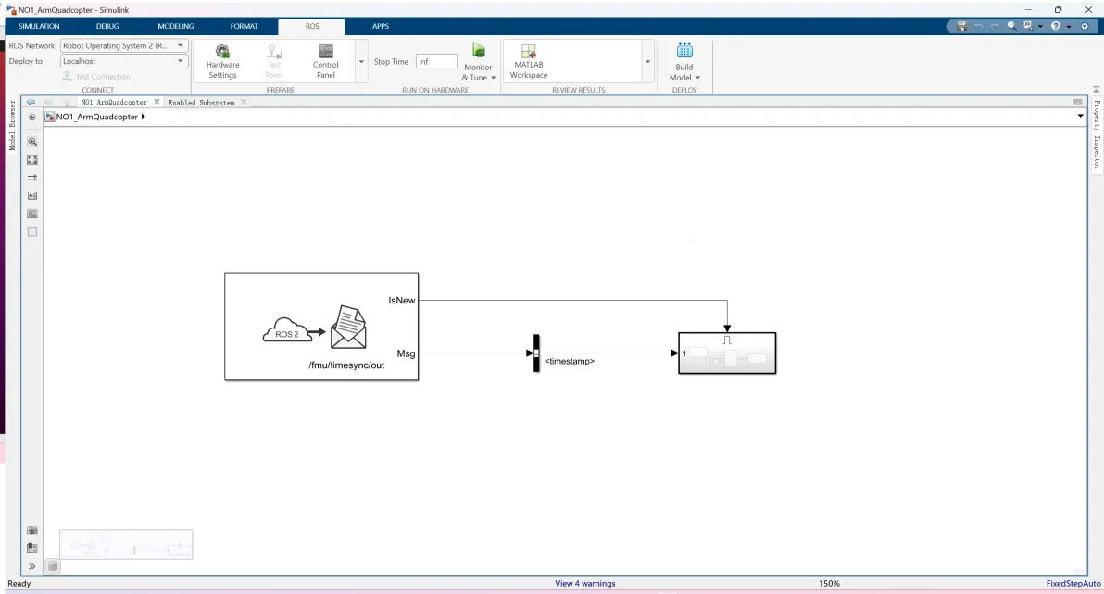This screenshot has height=594, width=1104.
Task: Open the Model Browser side panel
Action: (12, 125)
